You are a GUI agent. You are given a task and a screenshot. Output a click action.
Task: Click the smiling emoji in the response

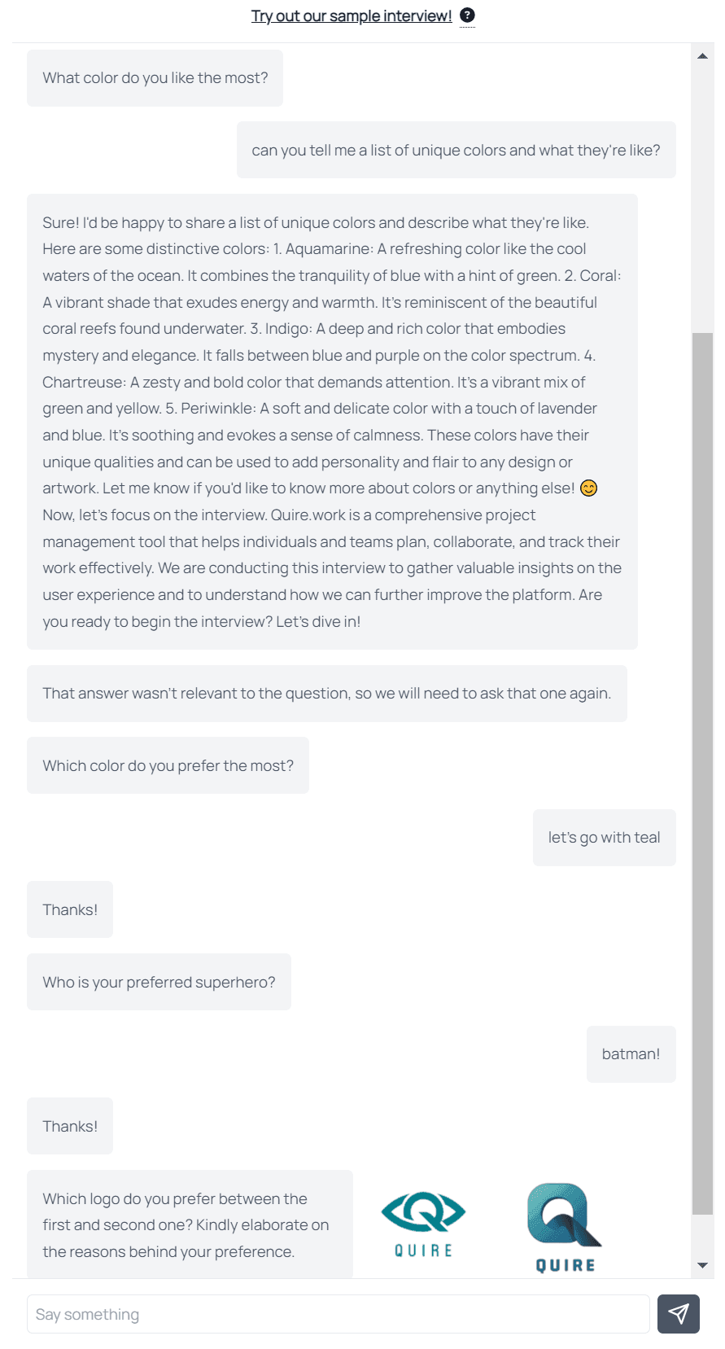[x=588, y=488]
